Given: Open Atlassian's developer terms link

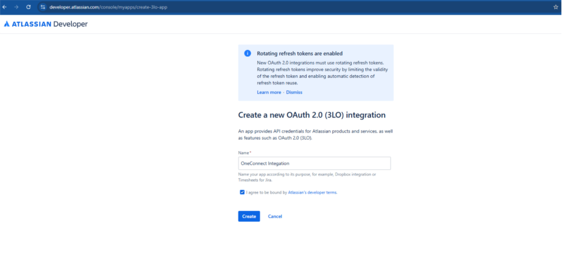Looking at the screenshot, I should pyautogui.click(x=313, y=192).
